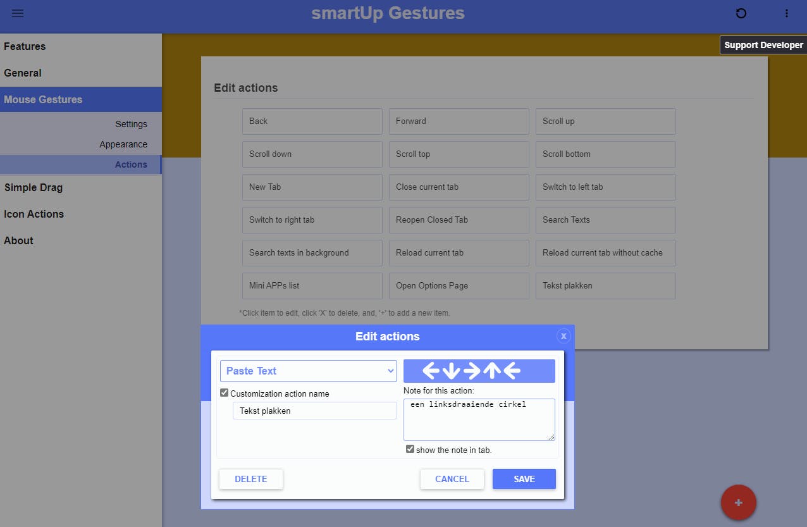The width and height of the screenshot is (807, 527).
Task: Click the smartUp Gestures title
Action: click(x=388, y=13)
